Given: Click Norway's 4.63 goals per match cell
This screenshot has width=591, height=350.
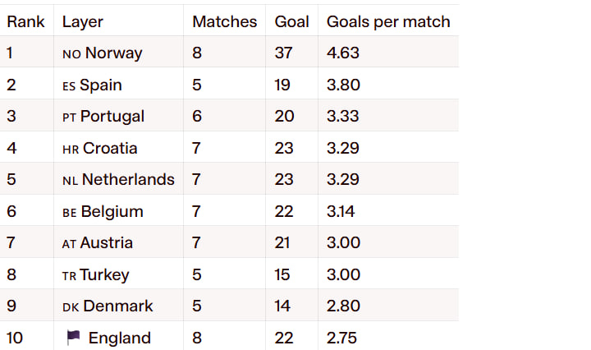Looking at the screenshot, I should [x=343, y=53].
